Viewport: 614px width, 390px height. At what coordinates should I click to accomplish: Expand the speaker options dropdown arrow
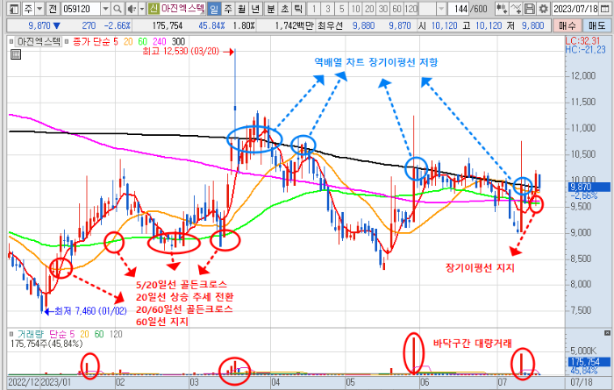click(x=142, y=9)
